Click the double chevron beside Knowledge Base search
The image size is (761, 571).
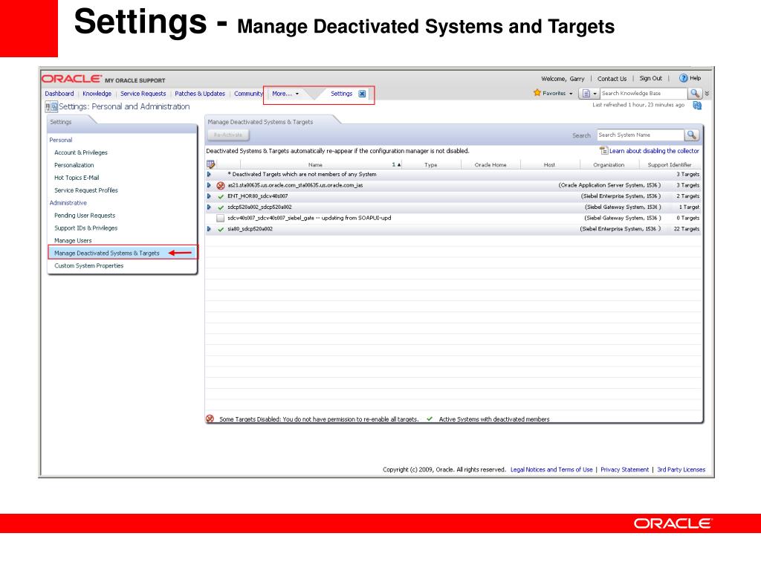[x=707, y=93]
